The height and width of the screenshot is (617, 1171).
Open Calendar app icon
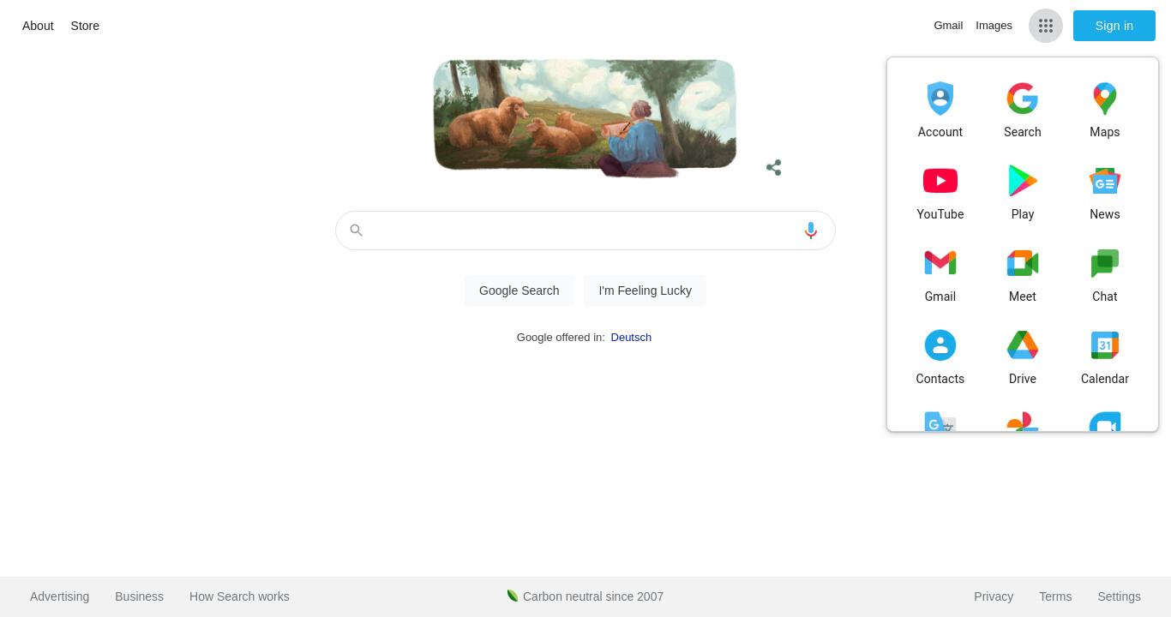click(x=1105, y=356)
